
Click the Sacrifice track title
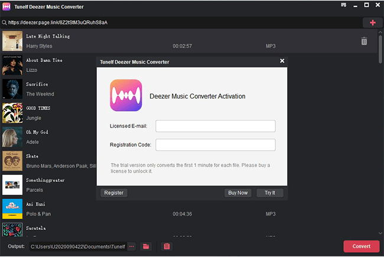point(37,84)
